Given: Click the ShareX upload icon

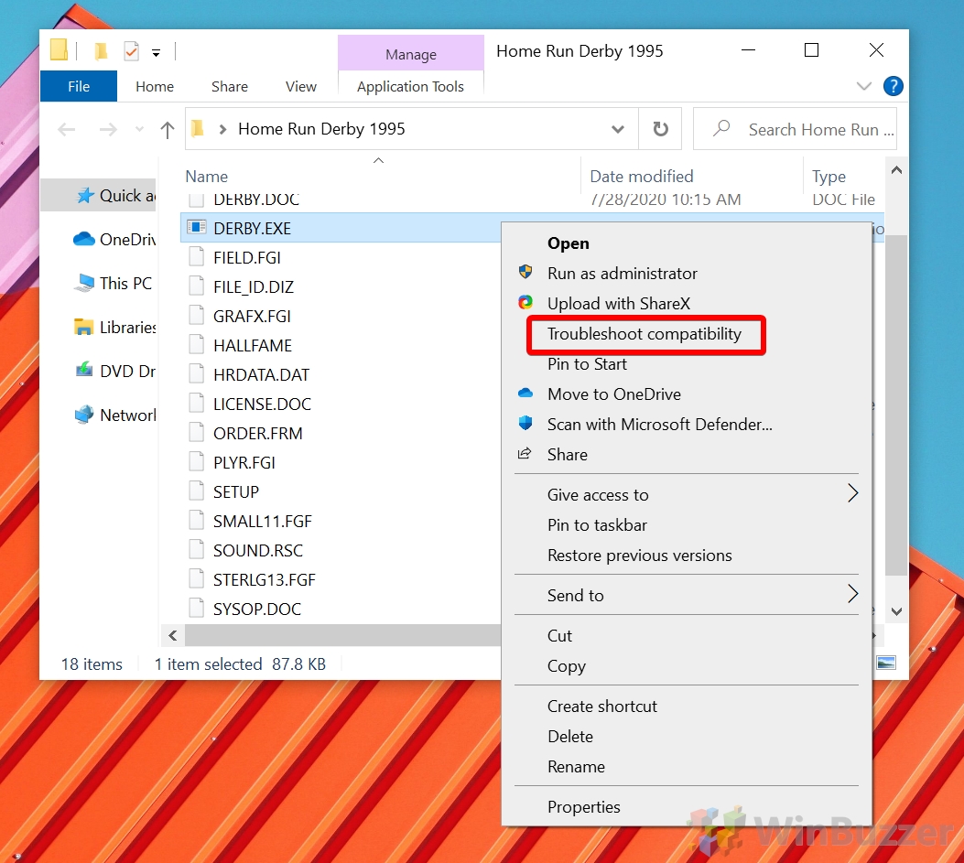Looking at the screenshot, I should [525, 302].
